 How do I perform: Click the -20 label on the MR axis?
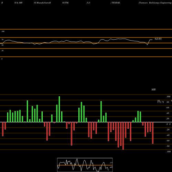168,130
